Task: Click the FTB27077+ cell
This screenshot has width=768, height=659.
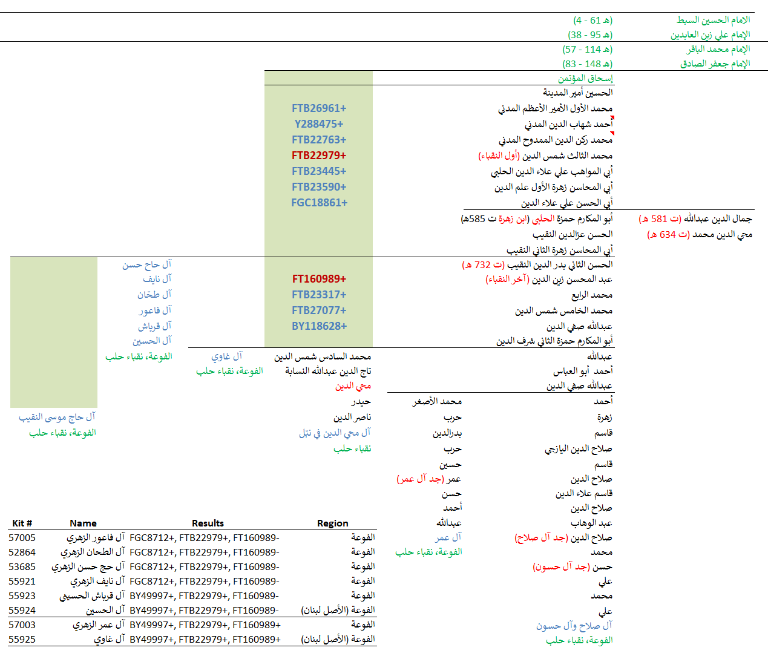Action: coord(319,310)
